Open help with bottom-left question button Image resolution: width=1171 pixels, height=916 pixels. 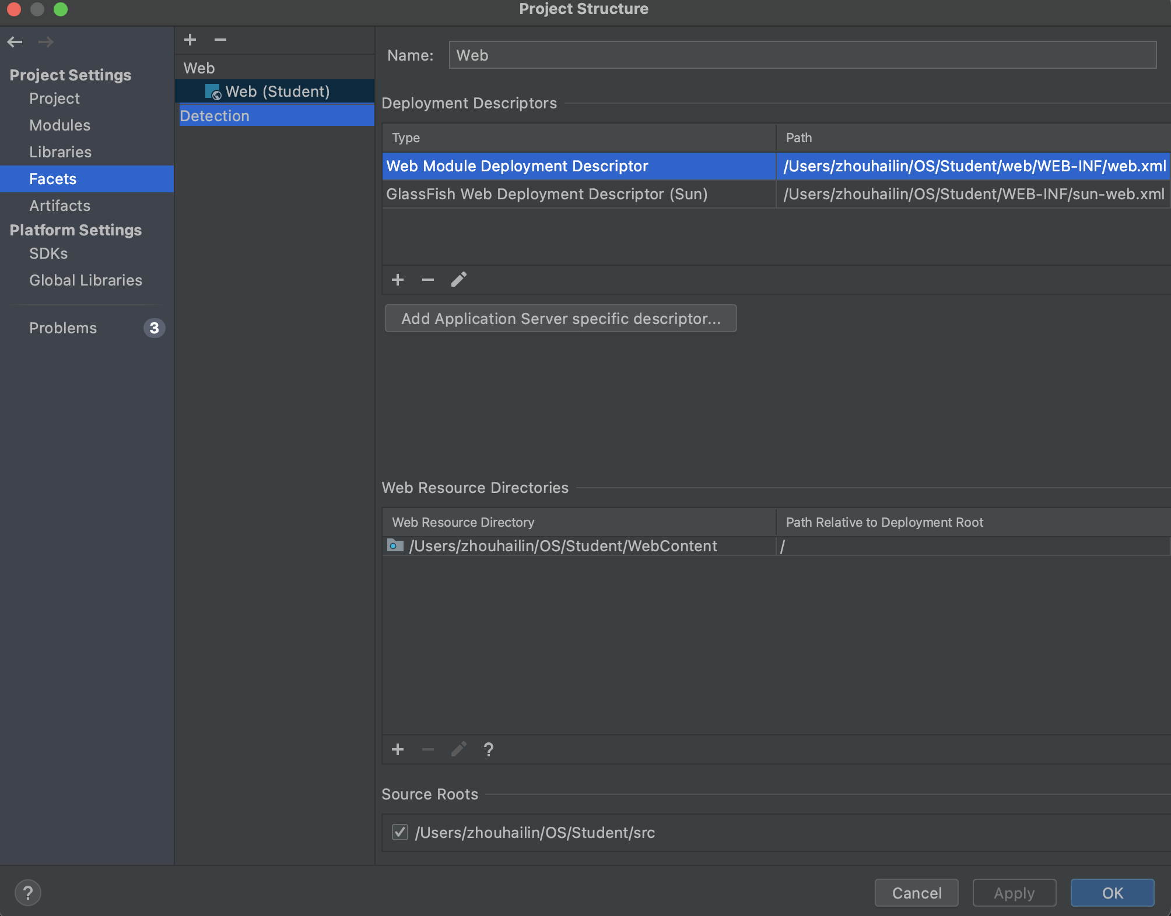[28, 893]
